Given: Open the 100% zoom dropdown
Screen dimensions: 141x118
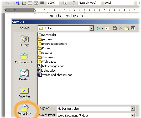Looking at the screenshot, I should 60,3.
